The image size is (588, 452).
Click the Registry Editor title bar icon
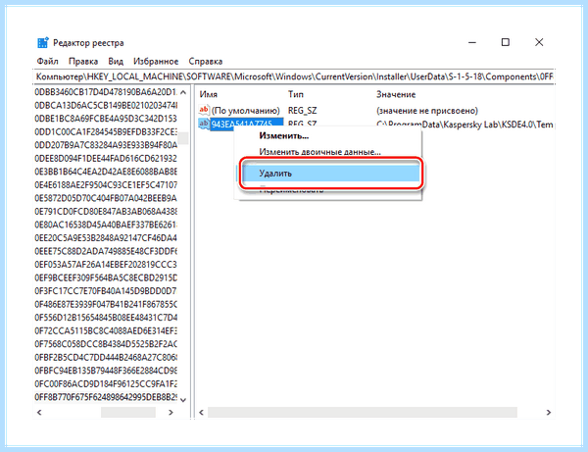tap(43, 43)
